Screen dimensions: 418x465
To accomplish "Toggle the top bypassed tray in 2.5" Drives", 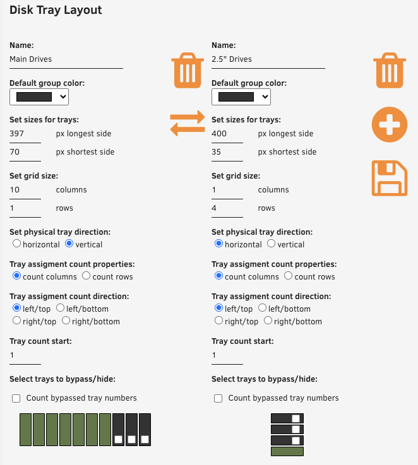I will pyautogui.click(x=287, y=418).
